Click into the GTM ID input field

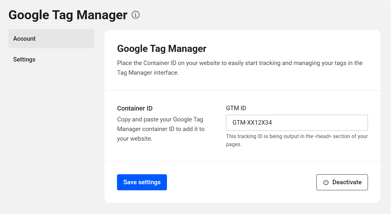click(297, 123)
